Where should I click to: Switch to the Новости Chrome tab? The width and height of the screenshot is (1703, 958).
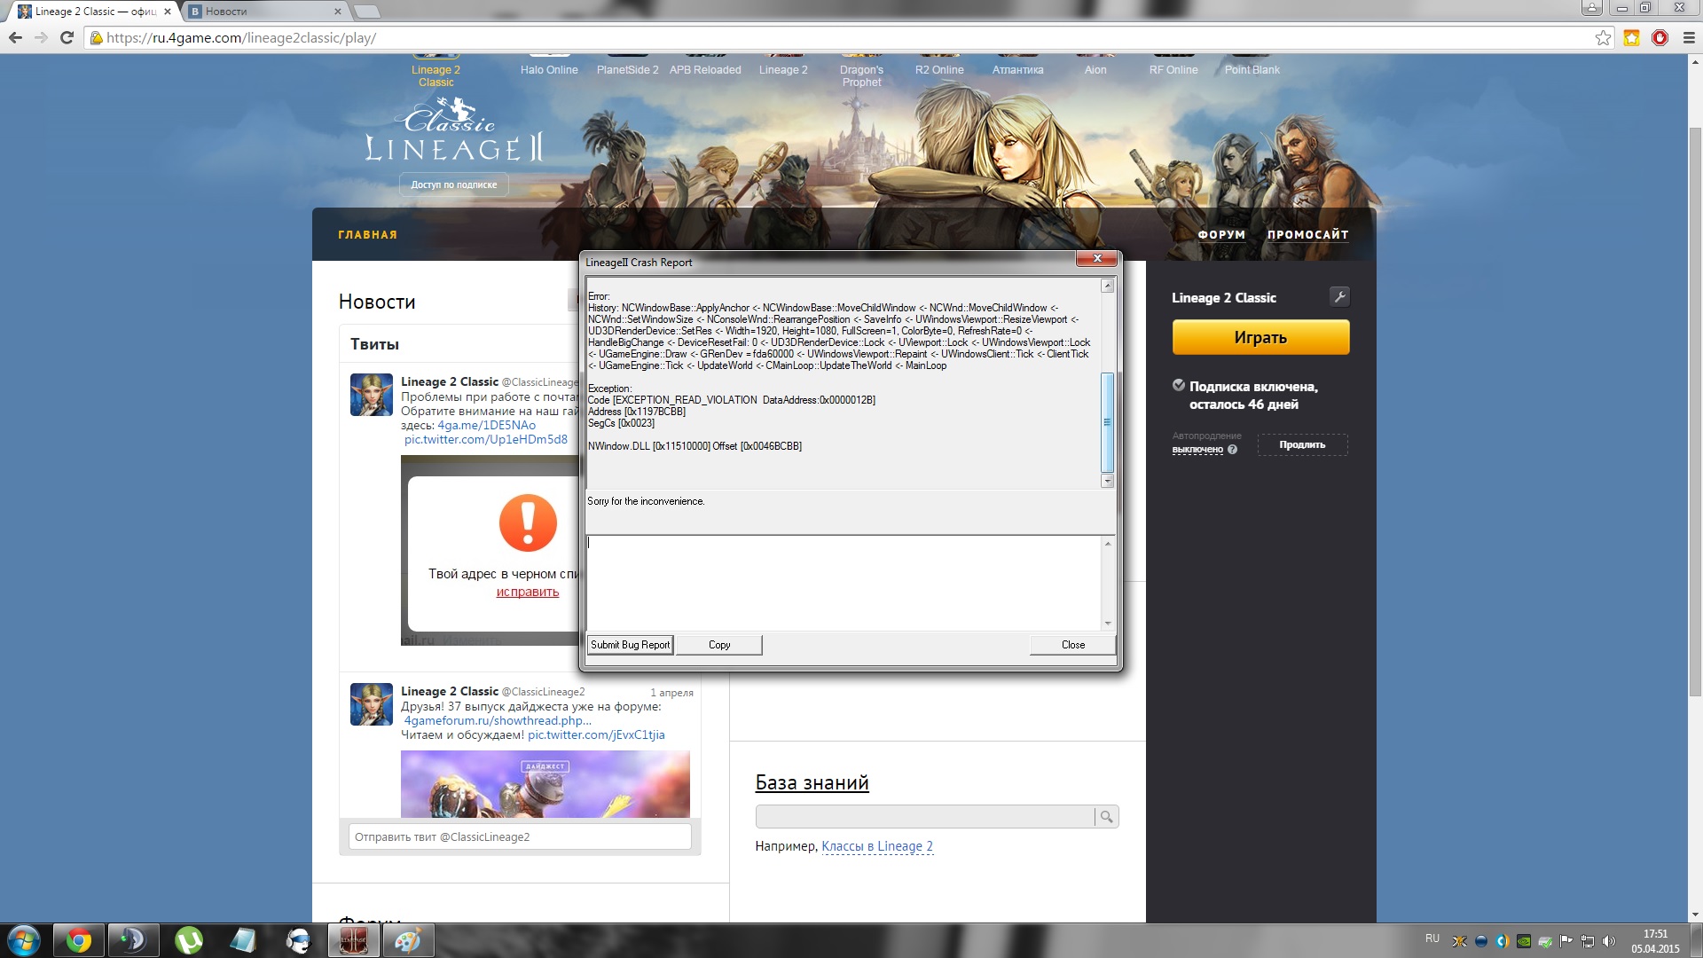pos(264,12)
